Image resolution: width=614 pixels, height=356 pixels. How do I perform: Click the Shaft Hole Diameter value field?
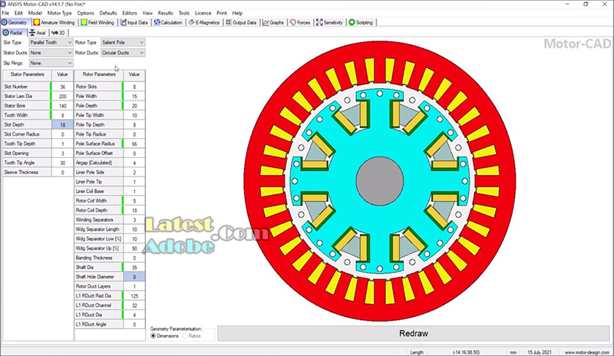point(134,277)
